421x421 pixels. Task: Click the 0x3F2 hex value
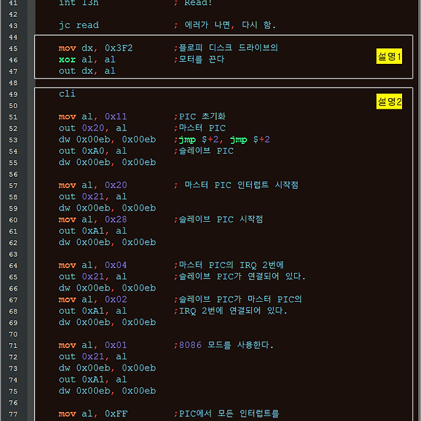(x=119, y=48)
